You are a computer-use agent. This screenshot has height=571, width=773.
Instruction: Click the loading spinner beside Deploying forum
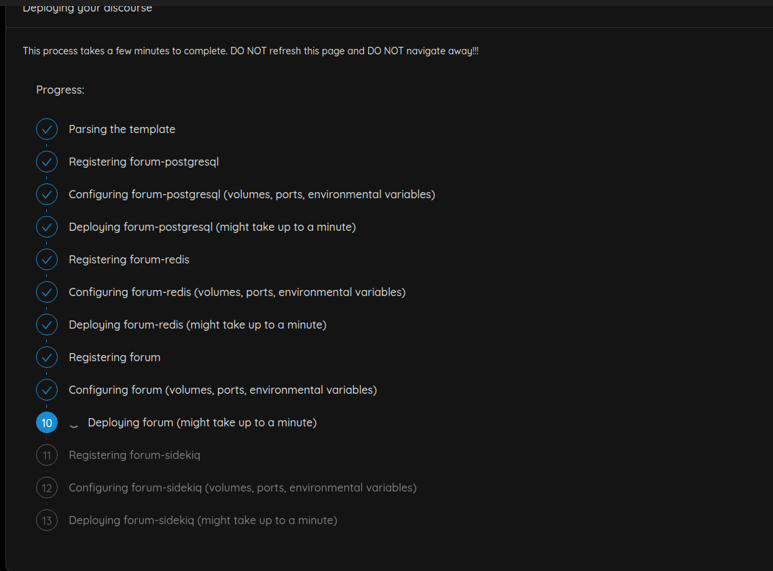(74, 424)
